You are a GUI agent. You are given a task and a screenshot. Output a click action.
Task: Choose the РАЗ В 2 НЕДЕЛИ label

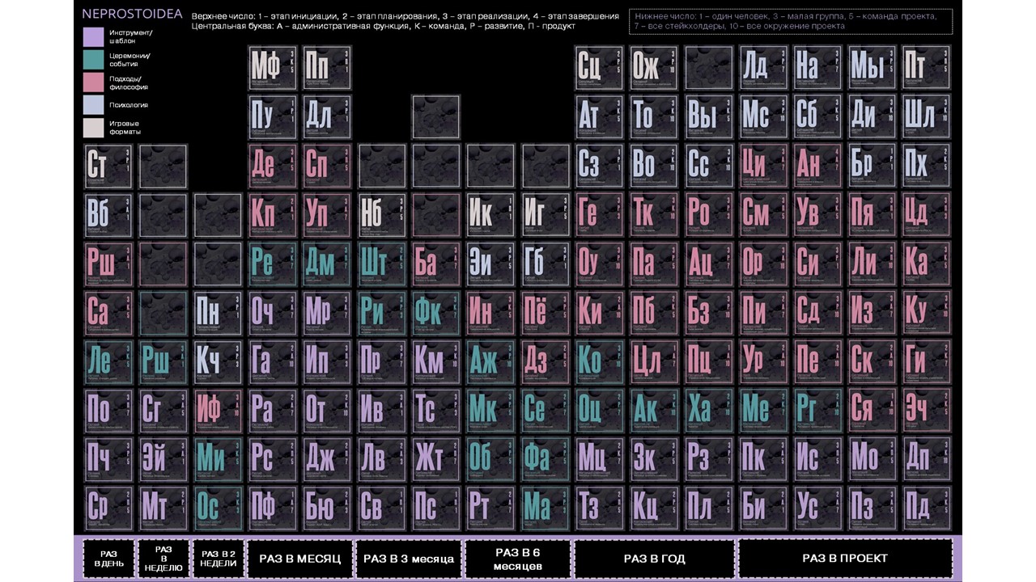click(217, 559)
